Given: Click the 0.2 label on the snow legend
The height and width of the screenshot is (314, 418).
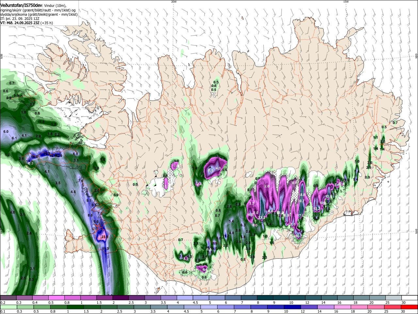Looking at the screenshot, I should tap(3, 302).
